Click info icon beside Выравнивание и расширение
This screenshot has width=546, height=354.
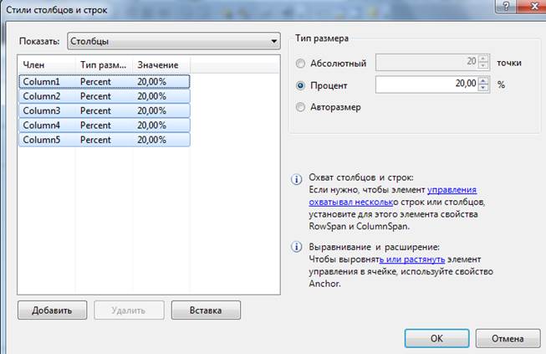click(x=296, y=247)
